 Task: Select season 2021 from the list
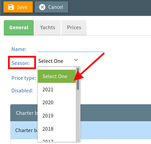pyautogui.click(x=57, y=90)
